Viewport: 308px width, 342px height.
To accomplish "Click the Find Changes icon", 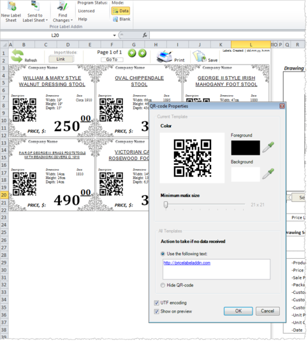I will pyautogui.click(x=62, y=6).
